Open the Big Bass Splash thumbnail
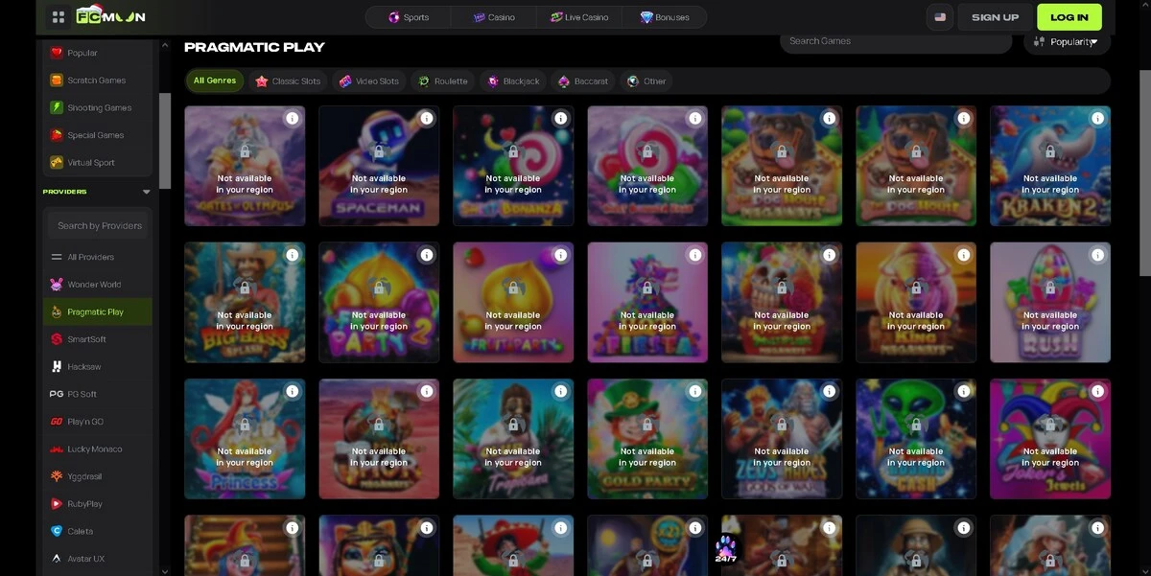1151x576 pixels. click(245, 302)
